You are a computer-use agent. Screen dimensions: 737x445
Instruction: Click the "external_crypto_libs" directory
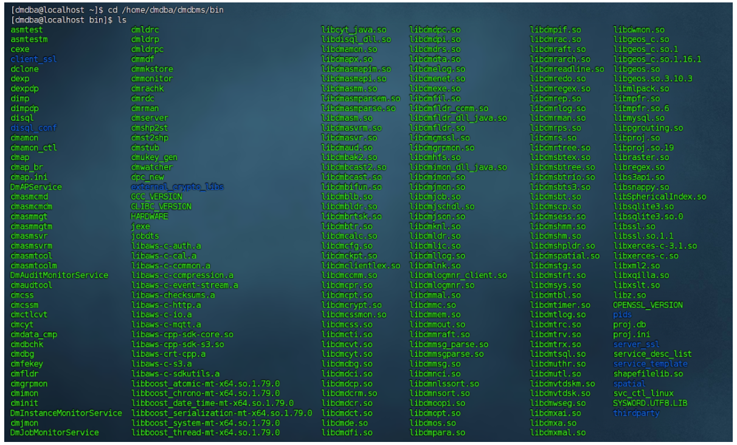pos(178,187)
